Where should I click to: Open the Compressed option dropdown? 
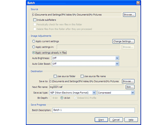coord(132,93)
